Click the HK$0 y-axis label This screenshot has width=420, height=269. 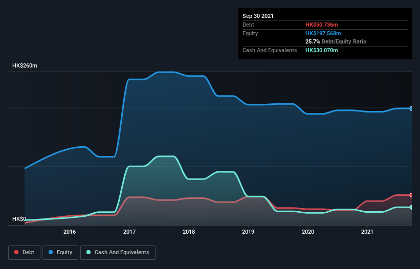point(19,219)
